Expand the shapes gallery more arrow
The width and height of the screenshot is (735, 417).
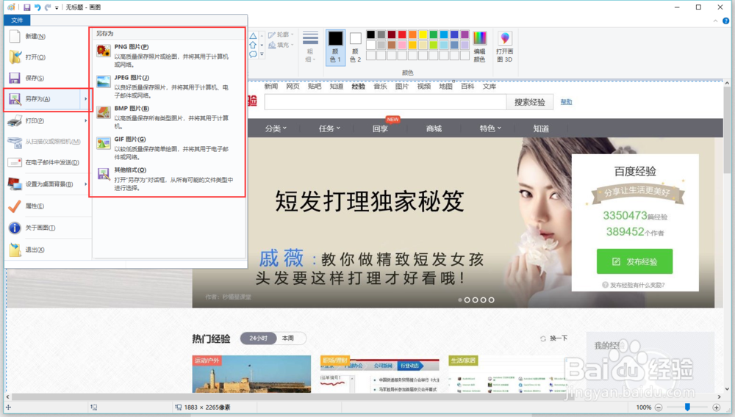262,54
